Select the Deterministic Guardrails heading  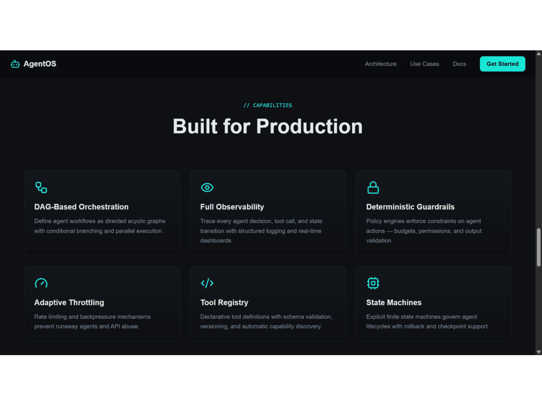click(410, 207)
